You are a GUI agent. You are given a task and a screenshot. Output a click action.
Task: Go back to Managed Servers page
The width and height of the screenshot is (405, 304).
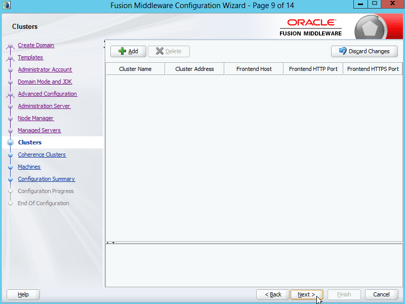tap(39, 130)
